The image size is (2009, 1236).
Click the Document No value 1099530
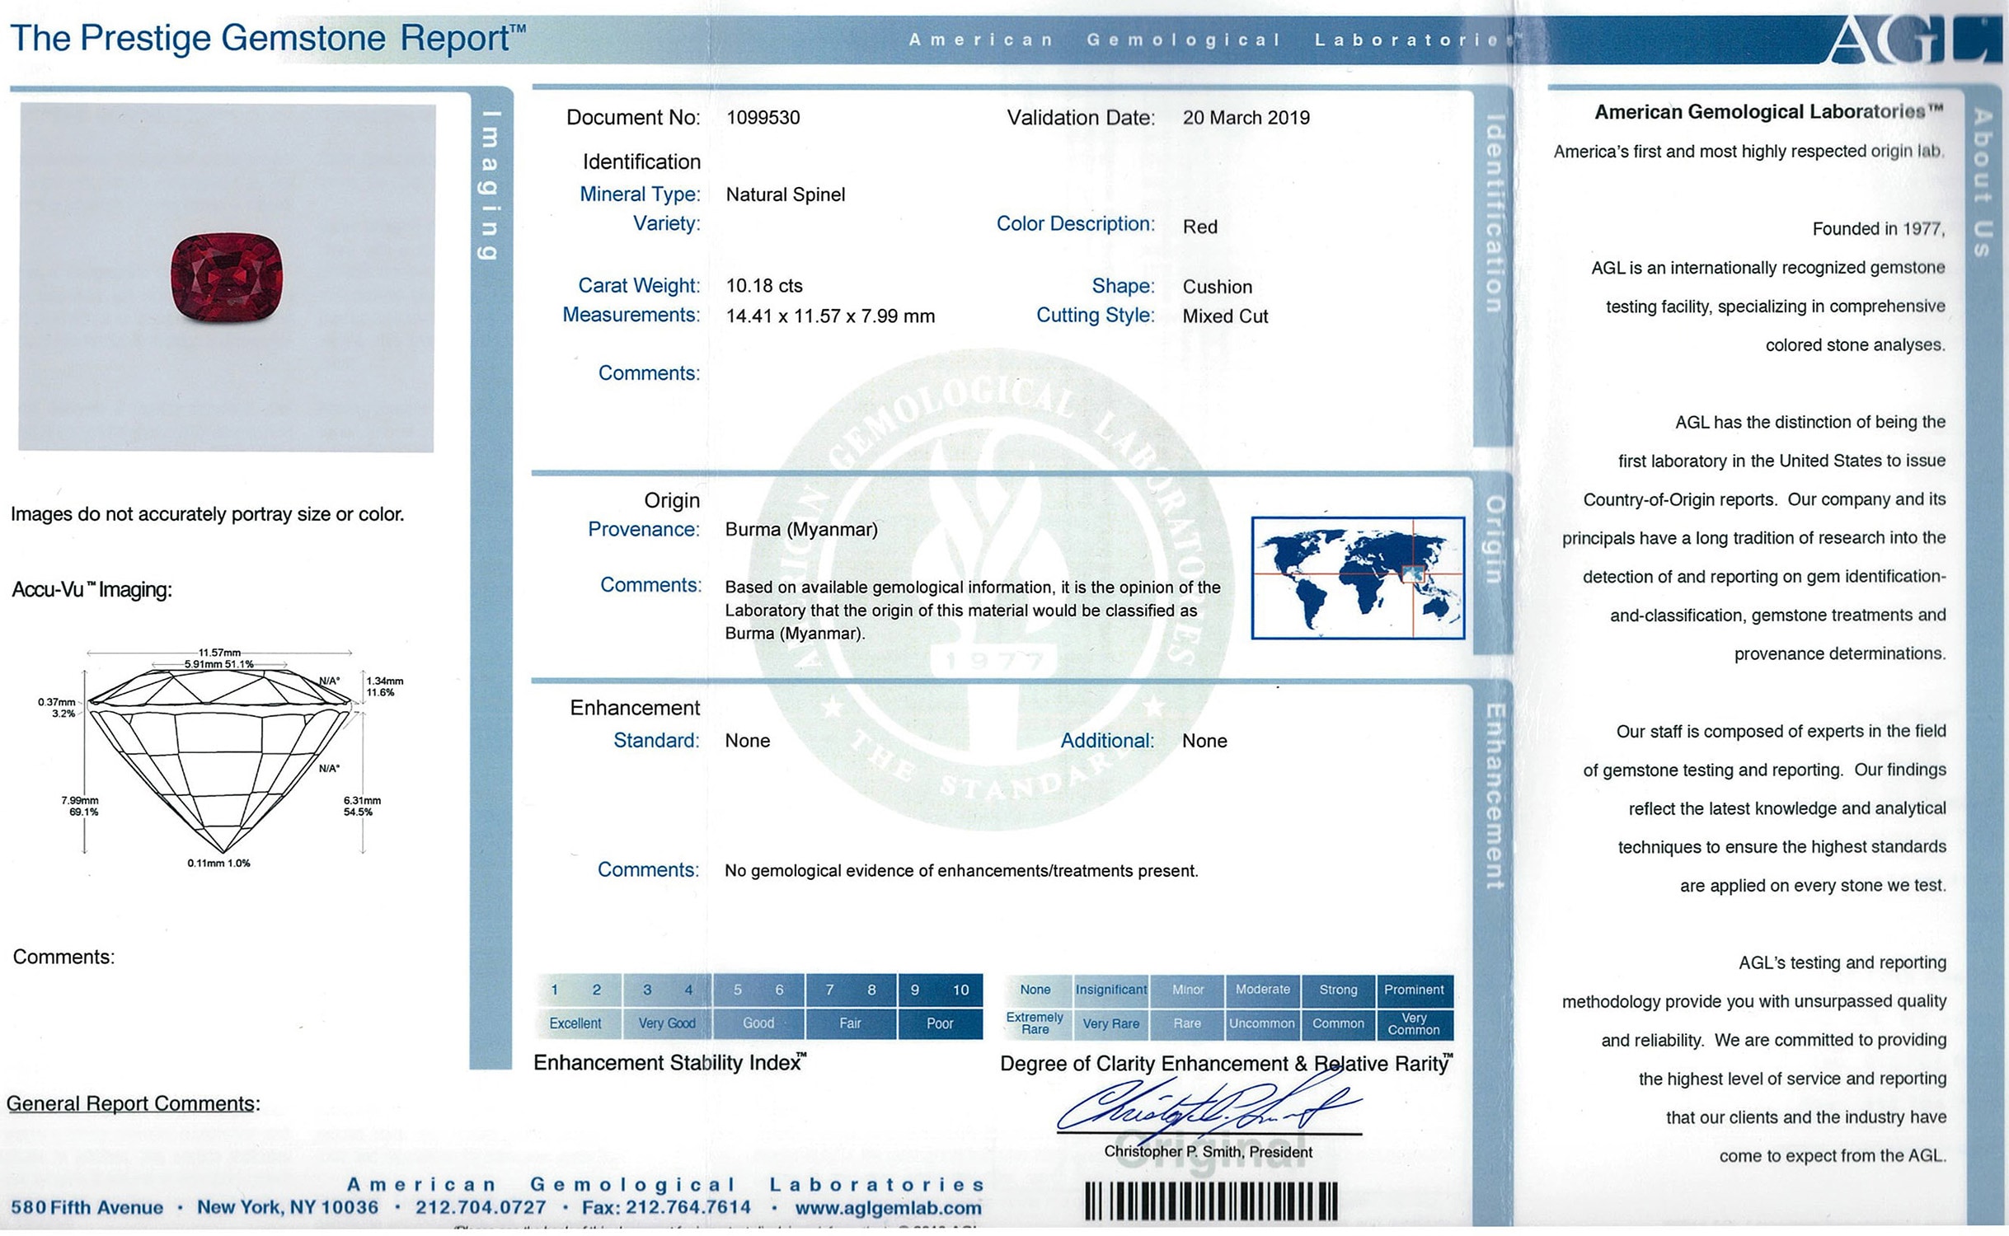763,118
